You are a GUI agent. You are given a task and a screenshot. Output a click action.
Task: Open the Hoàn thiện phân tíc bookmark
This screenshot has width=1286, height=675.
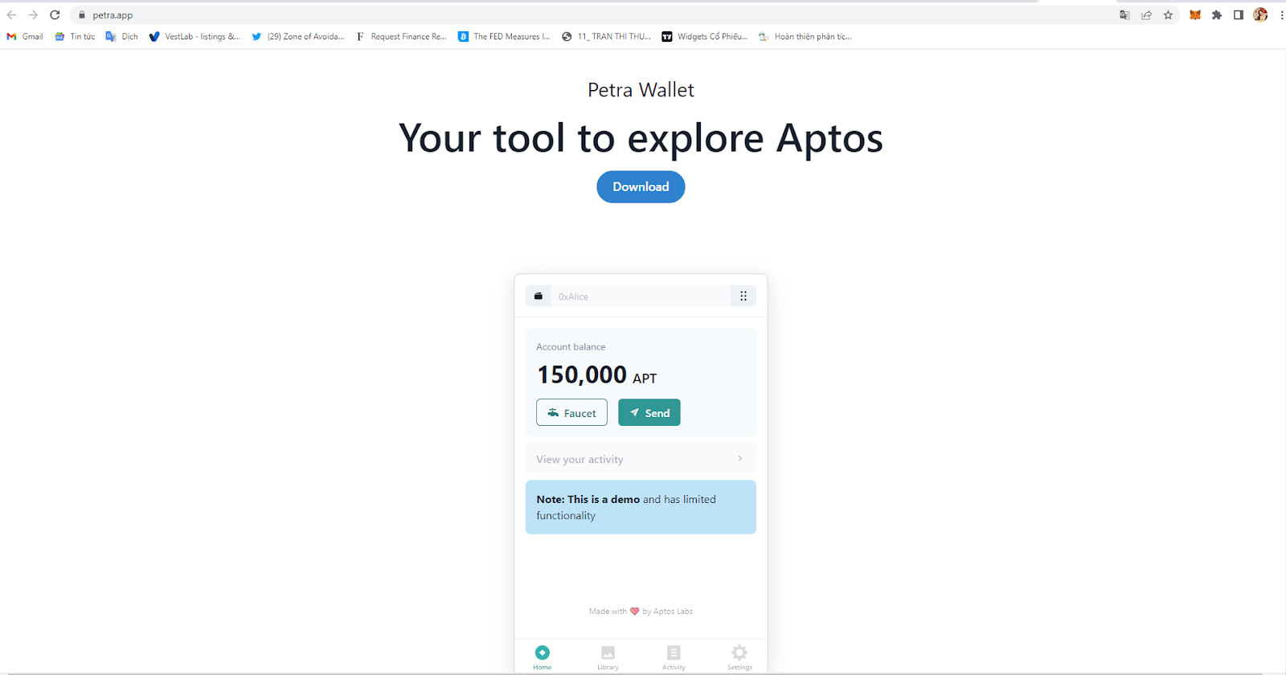click(x=805, y=36)
